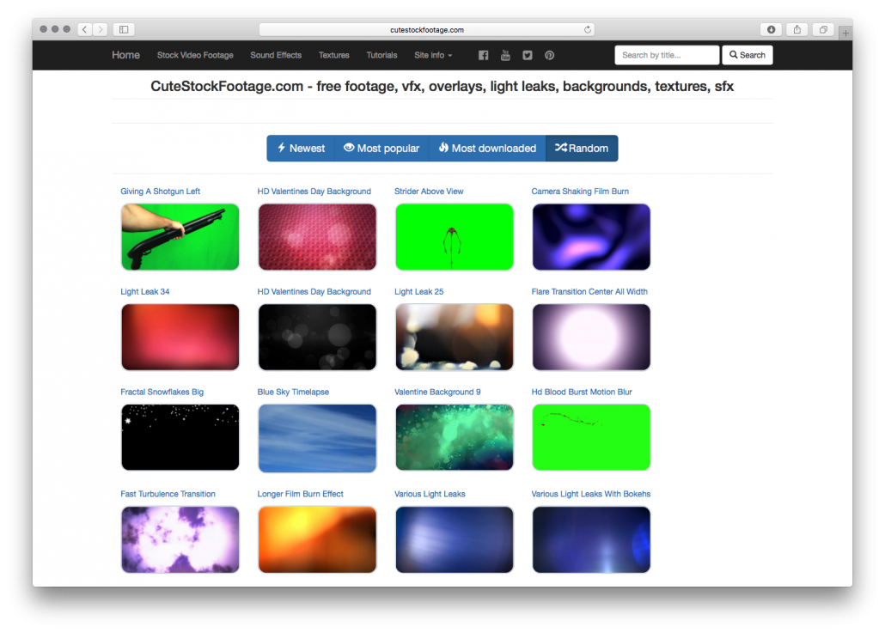Open Strider Above View link
Viewport: 885px width, 633px height.
pos(429,192)
